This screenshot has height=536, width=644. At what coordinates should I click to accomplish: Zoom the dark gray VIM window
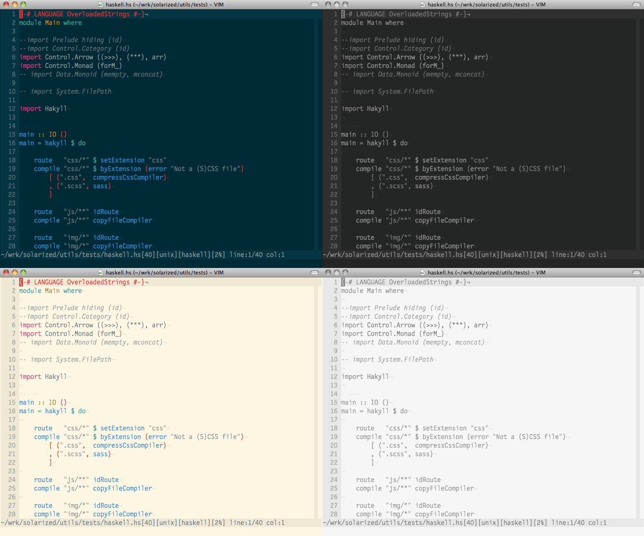point(345,5)
